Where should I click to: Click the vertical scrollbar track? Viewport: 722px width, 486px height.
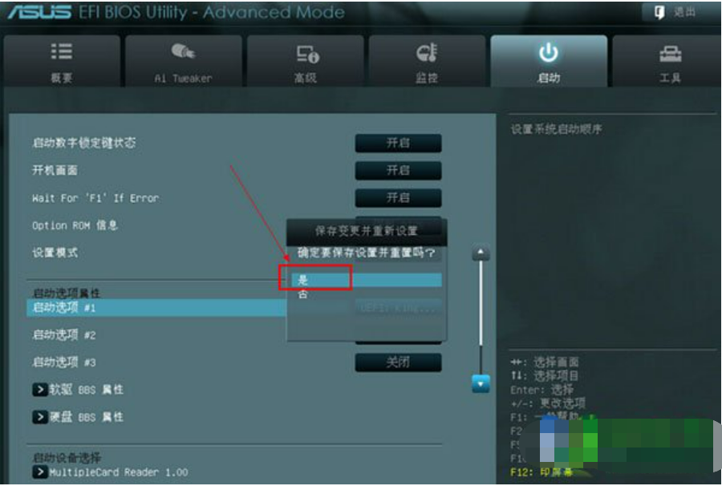[481, 318]
